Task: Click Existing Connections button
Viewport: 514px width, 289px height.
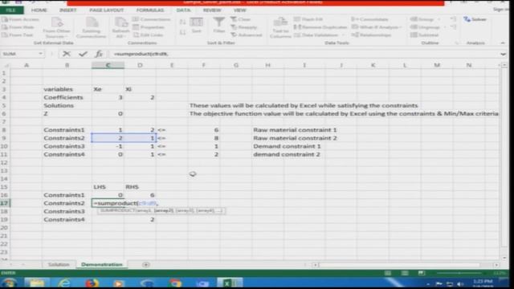Action: 92,27
